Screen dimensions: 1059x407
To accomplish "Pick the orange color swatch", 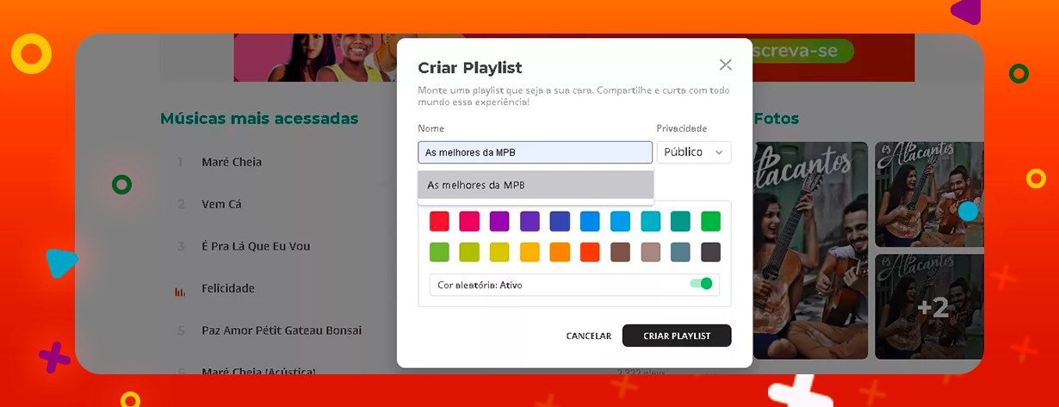I will [x=560, y=252].
